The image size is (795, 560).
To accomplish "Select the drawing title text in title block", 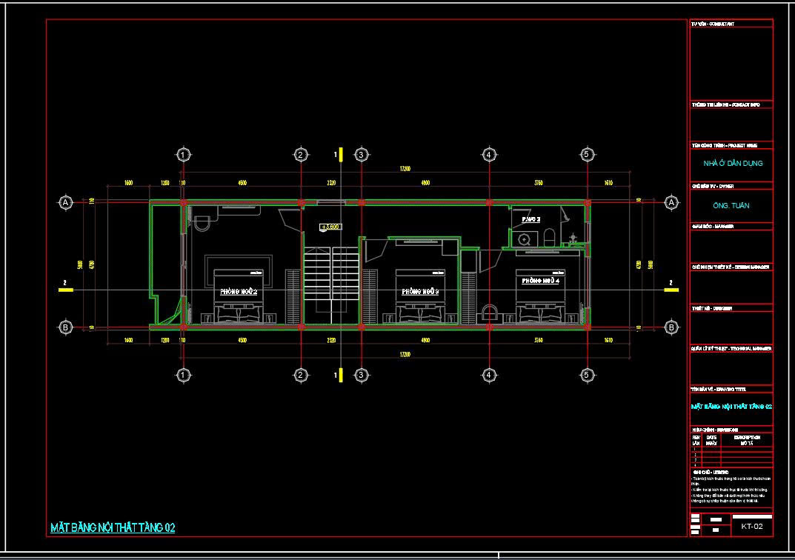I will tap(731, 407).
